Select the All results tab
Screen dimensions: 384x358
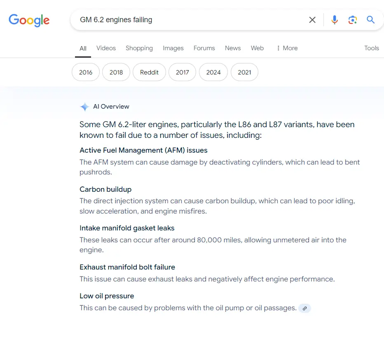[x=83, y=49]
